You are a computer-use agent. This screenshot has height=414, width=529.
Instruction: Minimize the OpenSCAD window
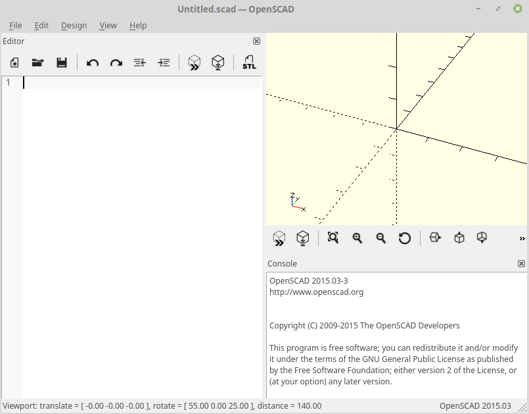(478, 9)
